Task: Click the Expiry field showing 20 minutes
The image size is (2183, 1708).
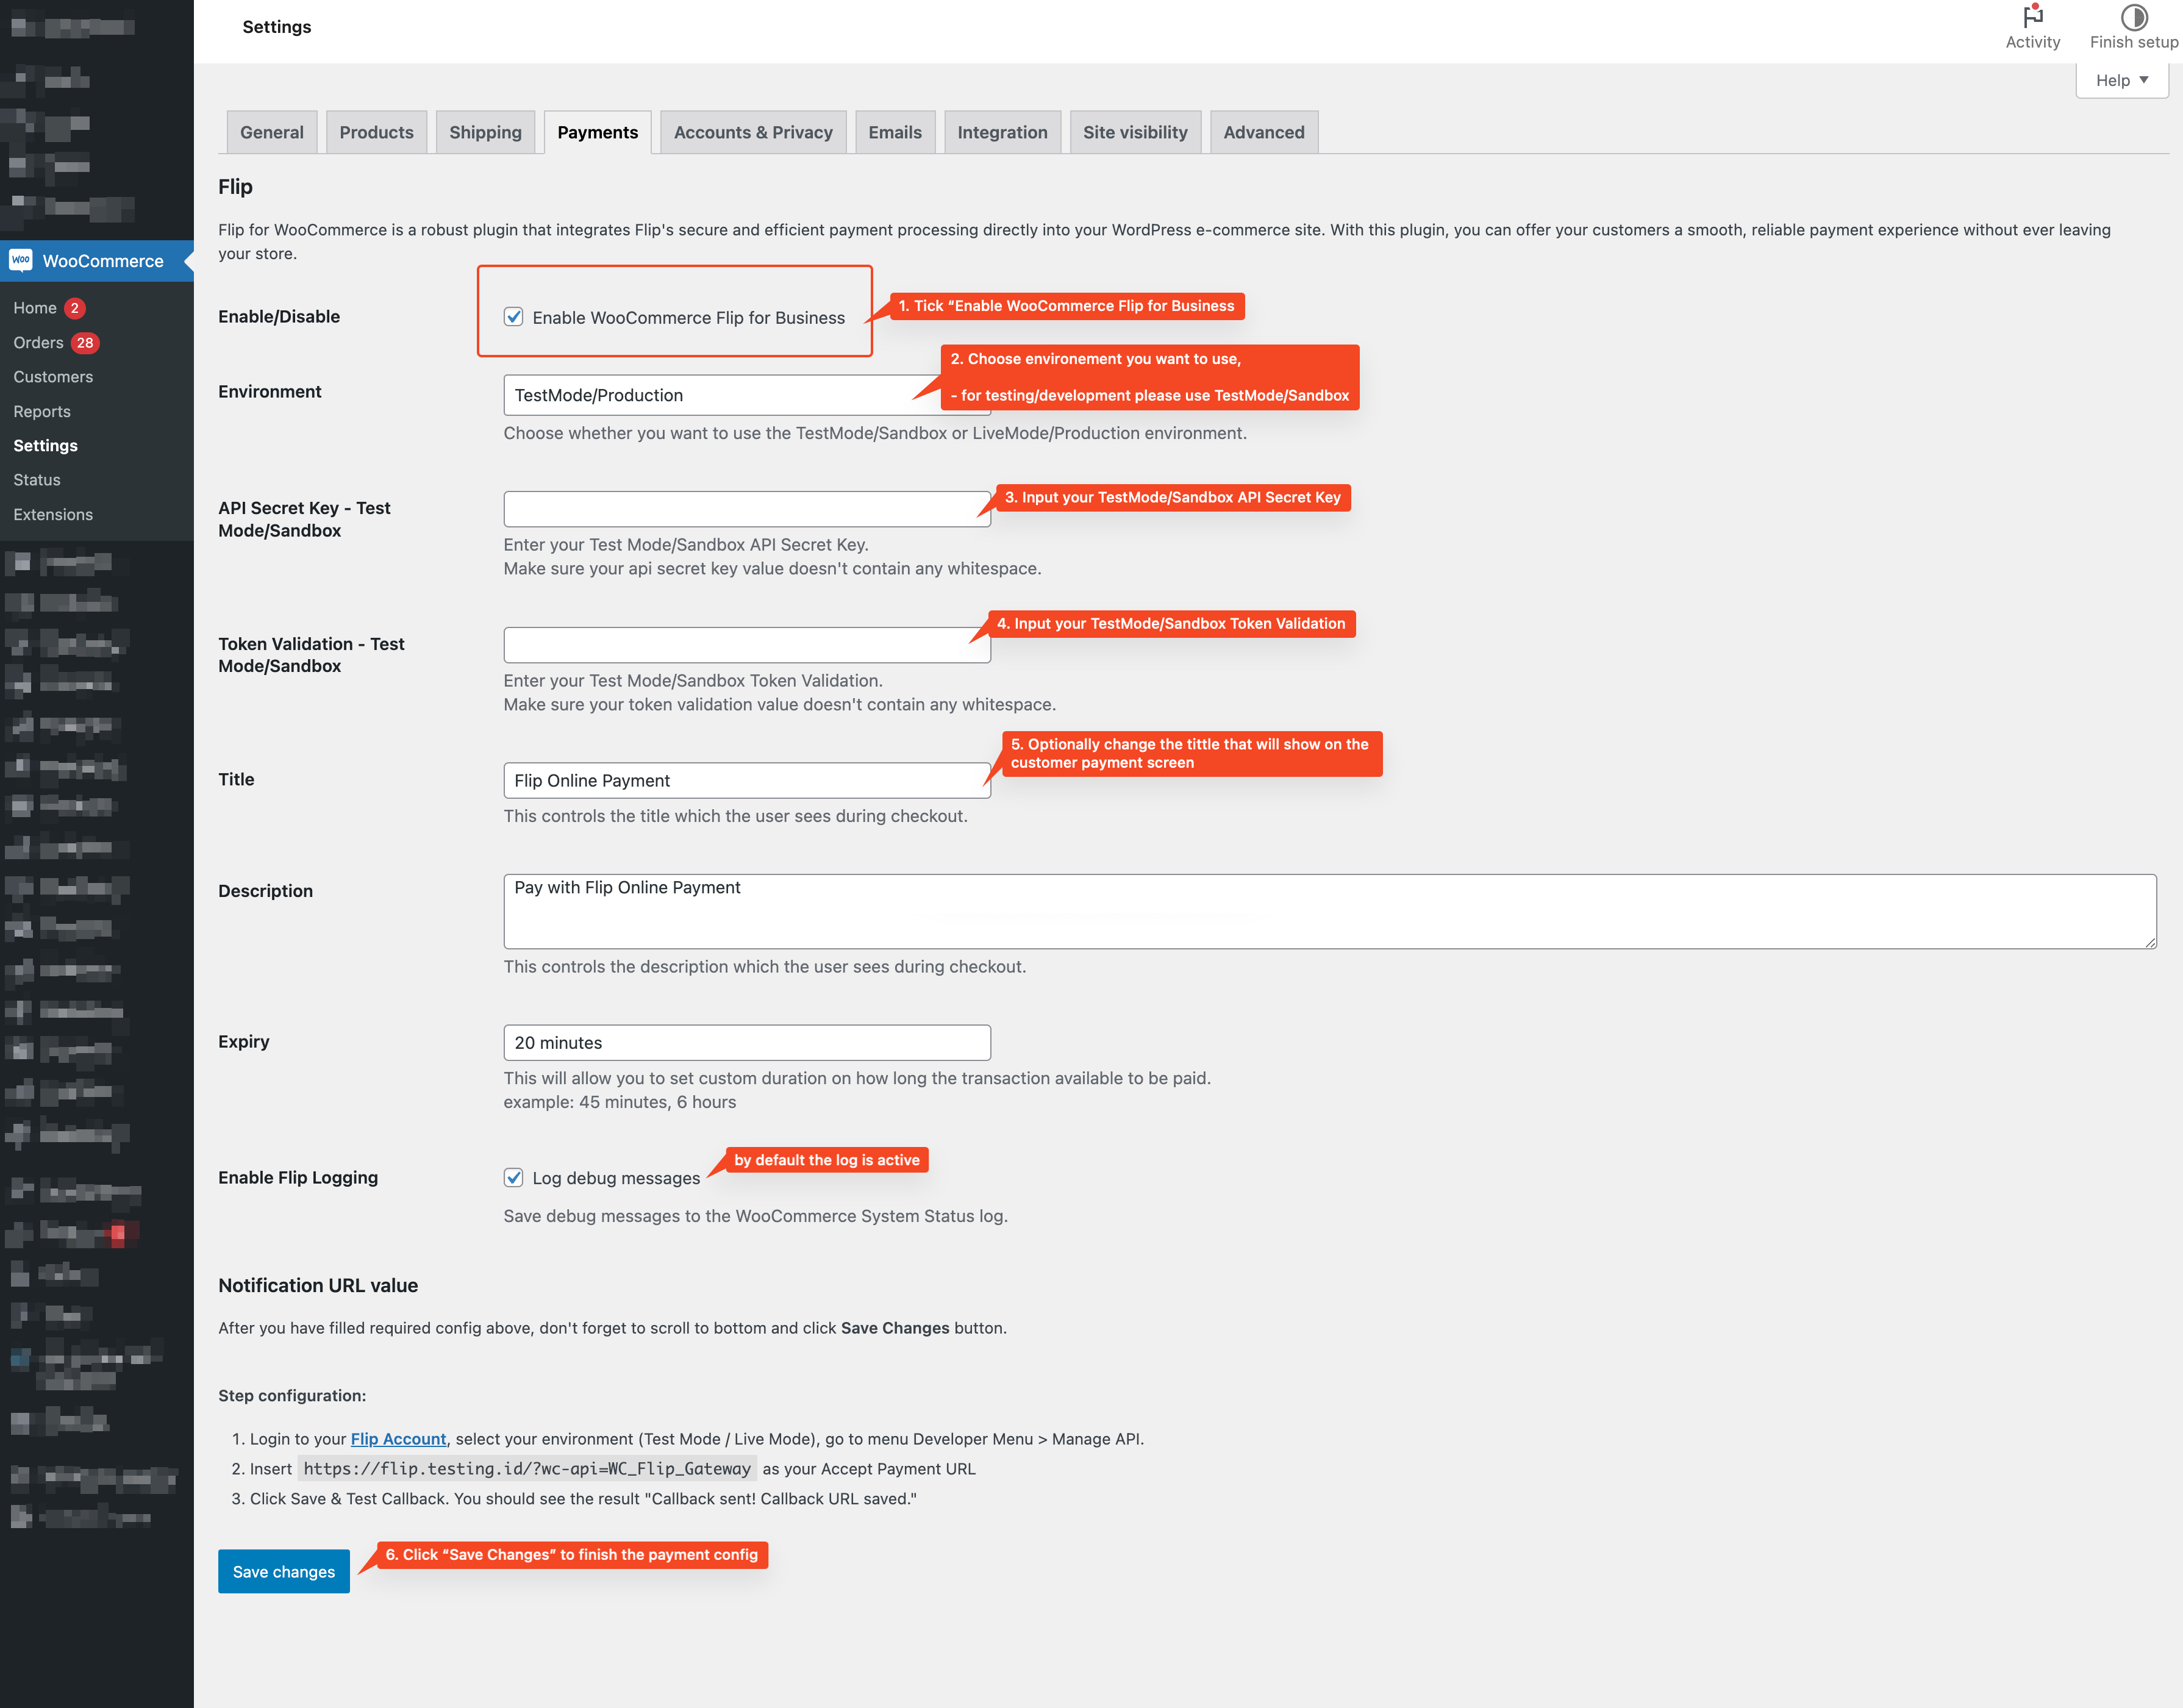Action: point(746,1042)
